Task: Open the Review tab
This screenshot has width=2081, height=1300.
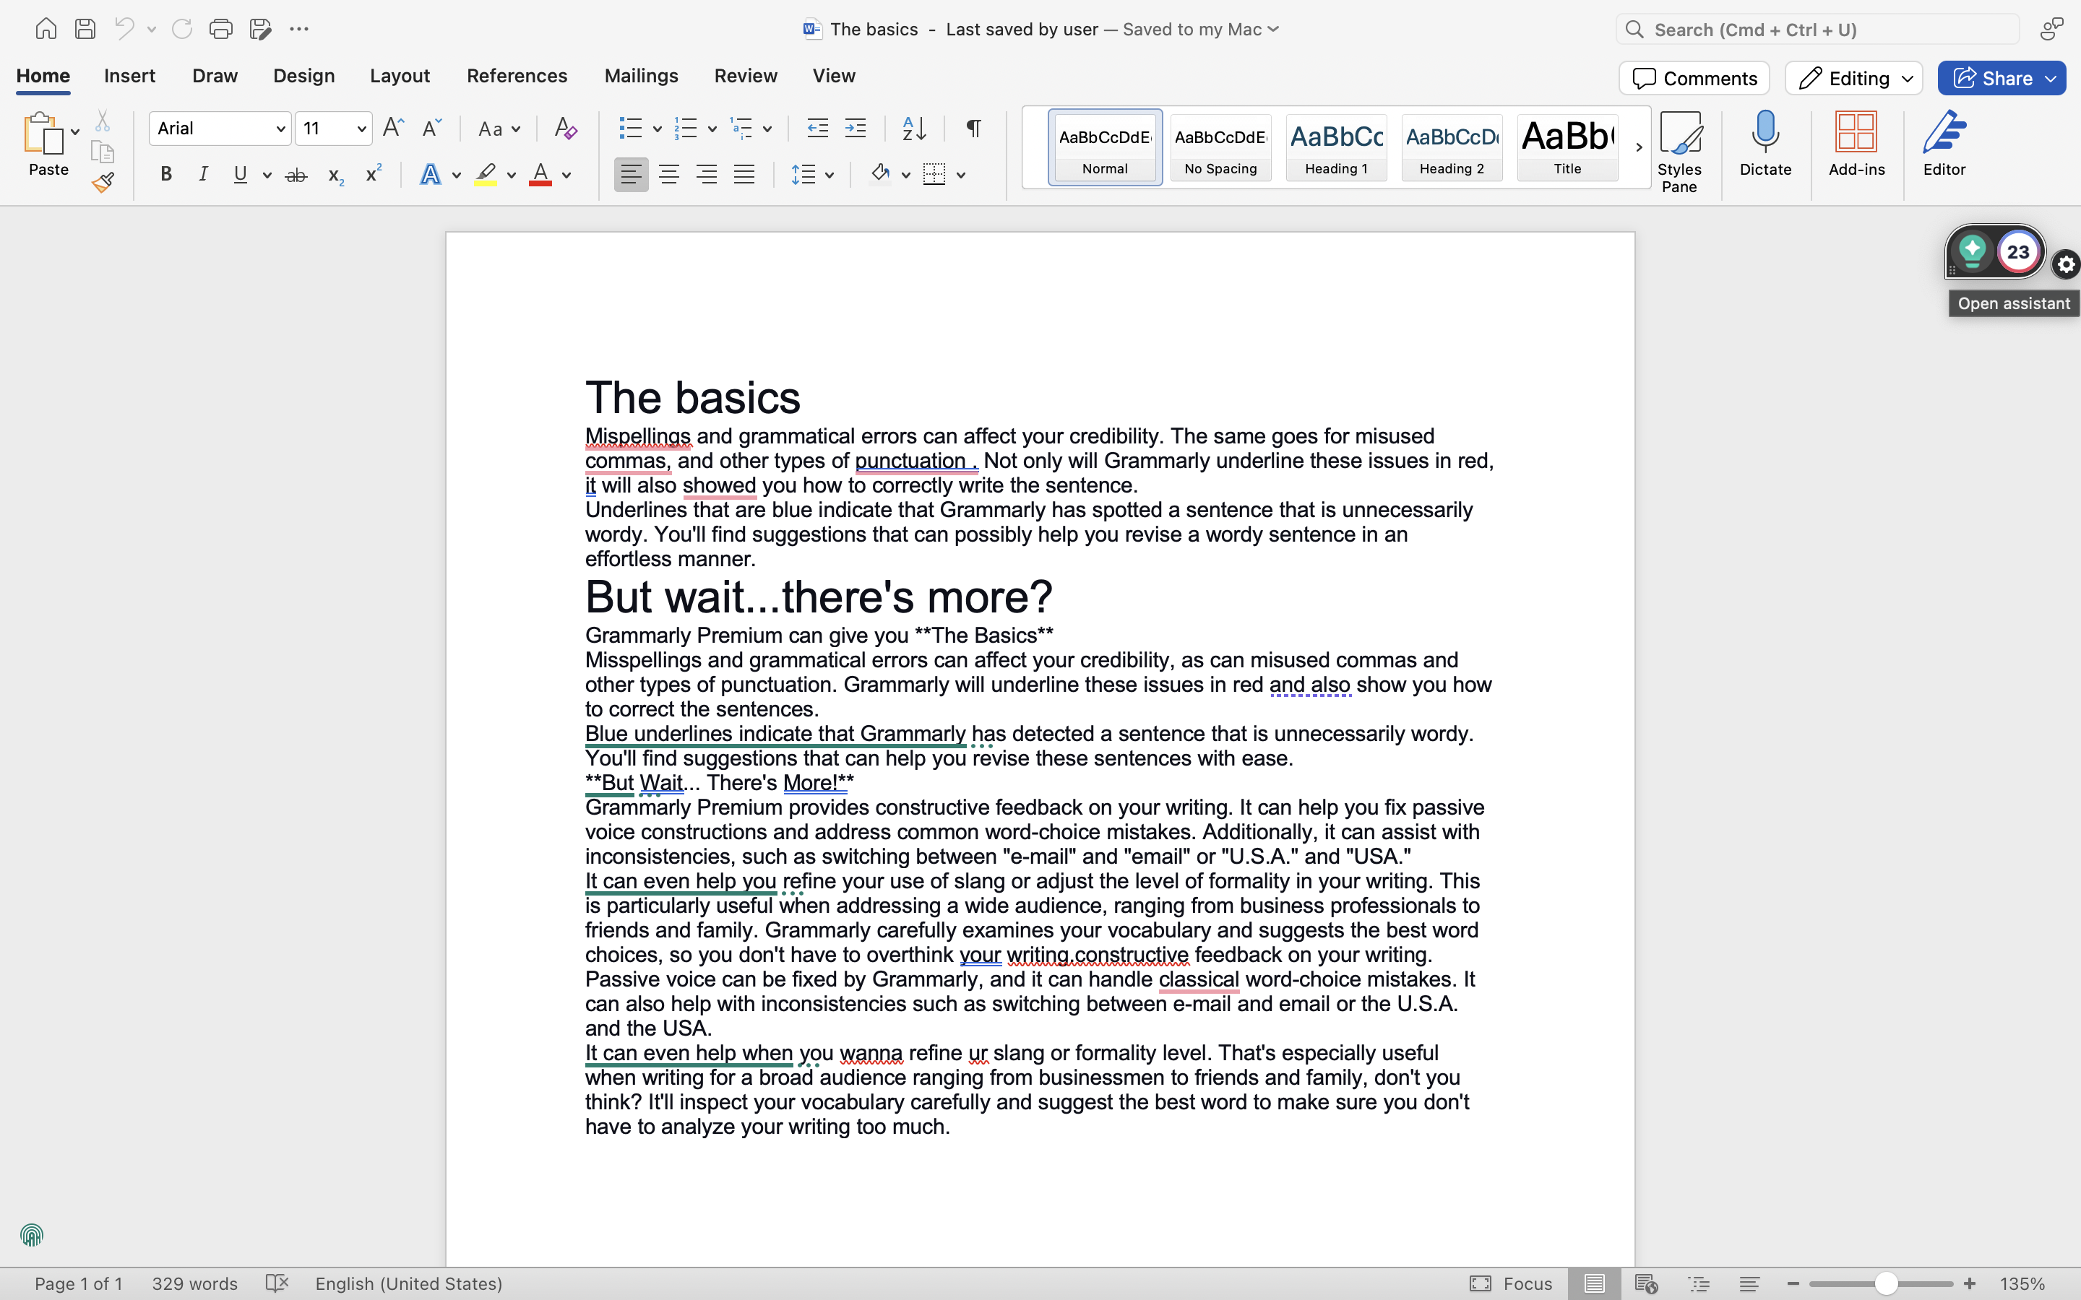Action: point(745,76)
